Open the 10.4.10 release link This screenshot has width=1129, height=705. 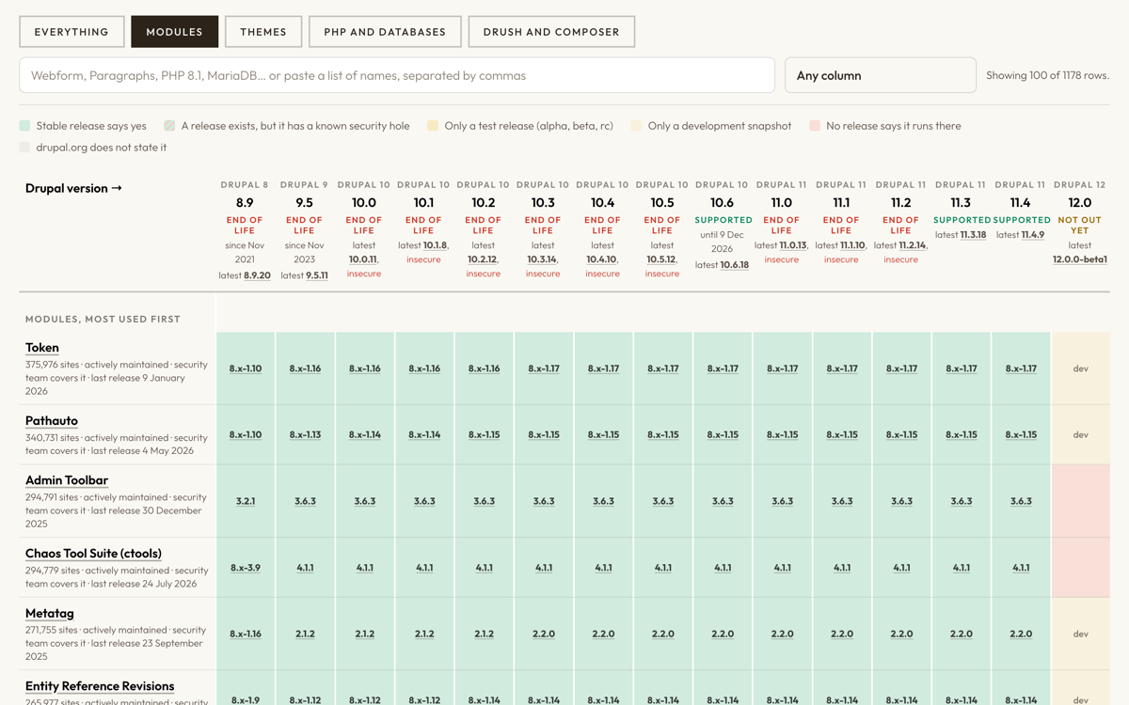point(602,259)
